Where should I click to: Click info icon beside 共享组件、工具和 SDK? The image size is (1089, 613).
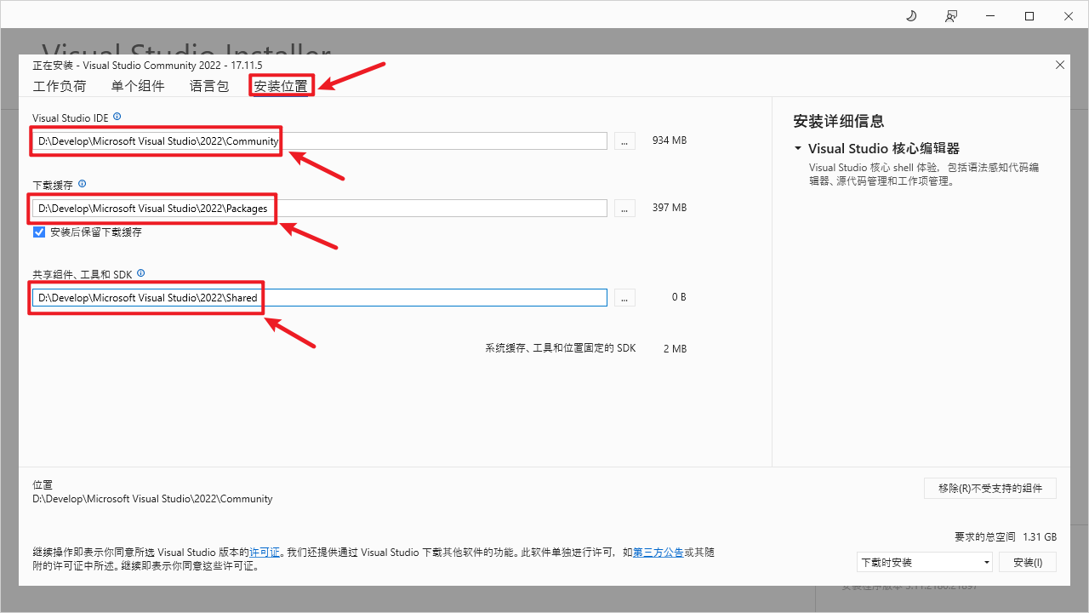[140, 273]
